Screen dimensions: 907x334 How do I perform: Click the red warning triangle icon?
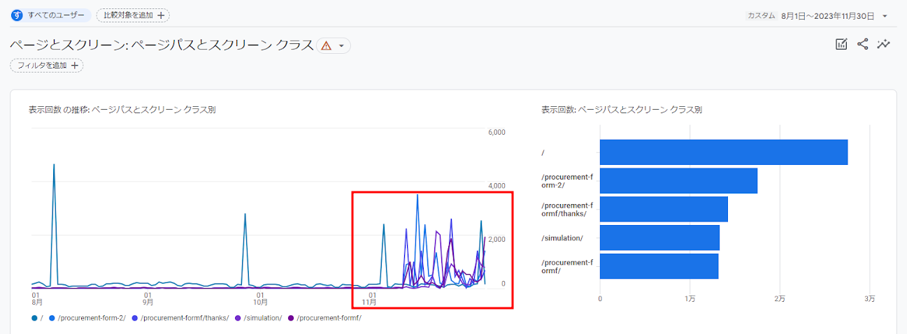[x=325, y=45]
